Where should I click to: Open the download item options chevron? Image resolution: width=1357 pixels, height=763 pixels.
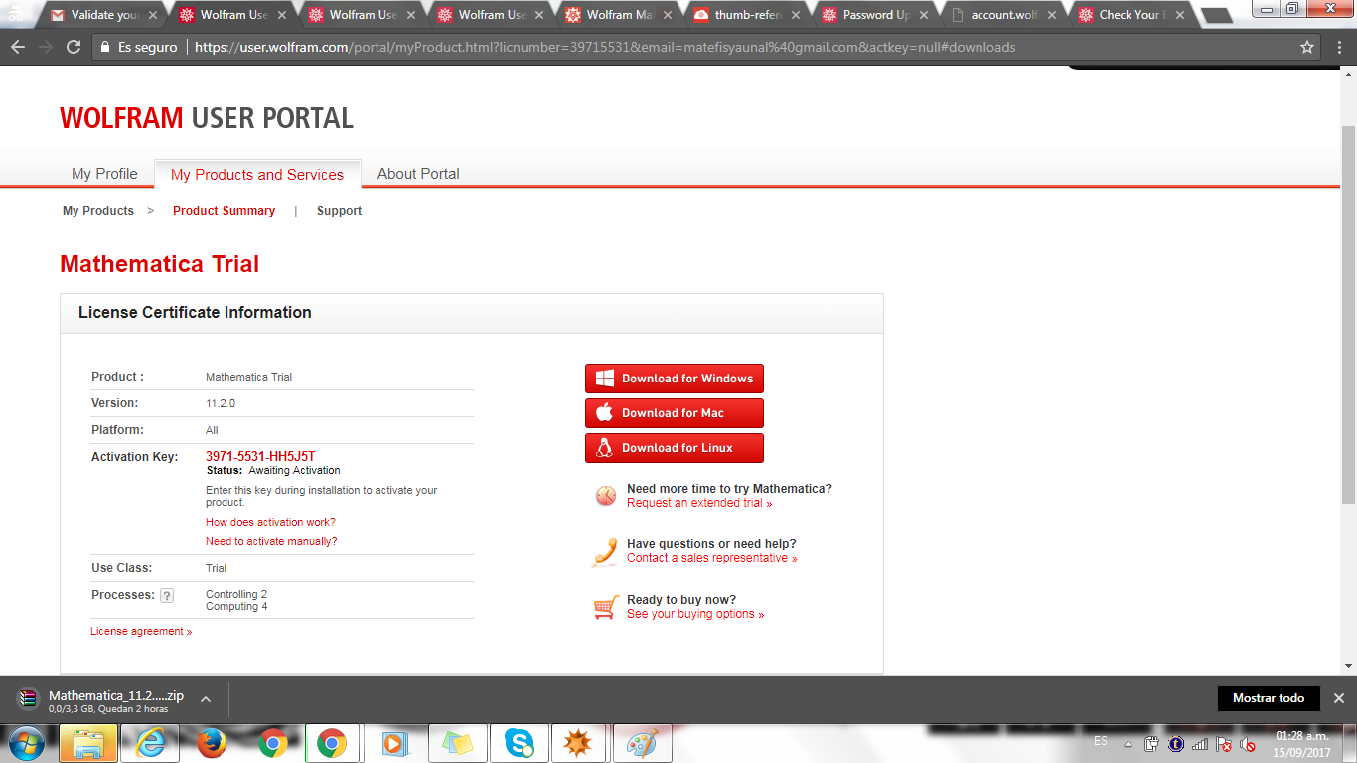[x=206, y=699]
